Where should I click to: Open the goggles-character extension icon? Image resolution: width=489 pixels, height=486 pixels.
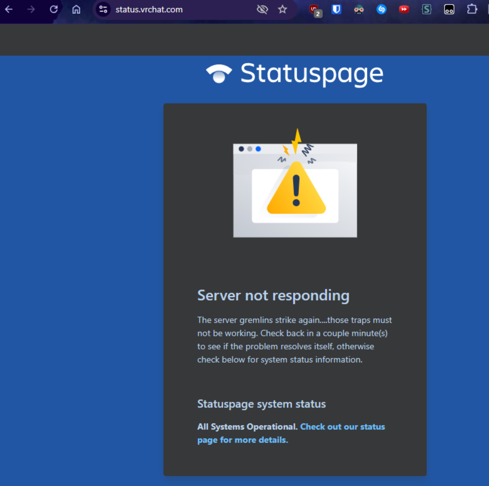tap(359, 10)
